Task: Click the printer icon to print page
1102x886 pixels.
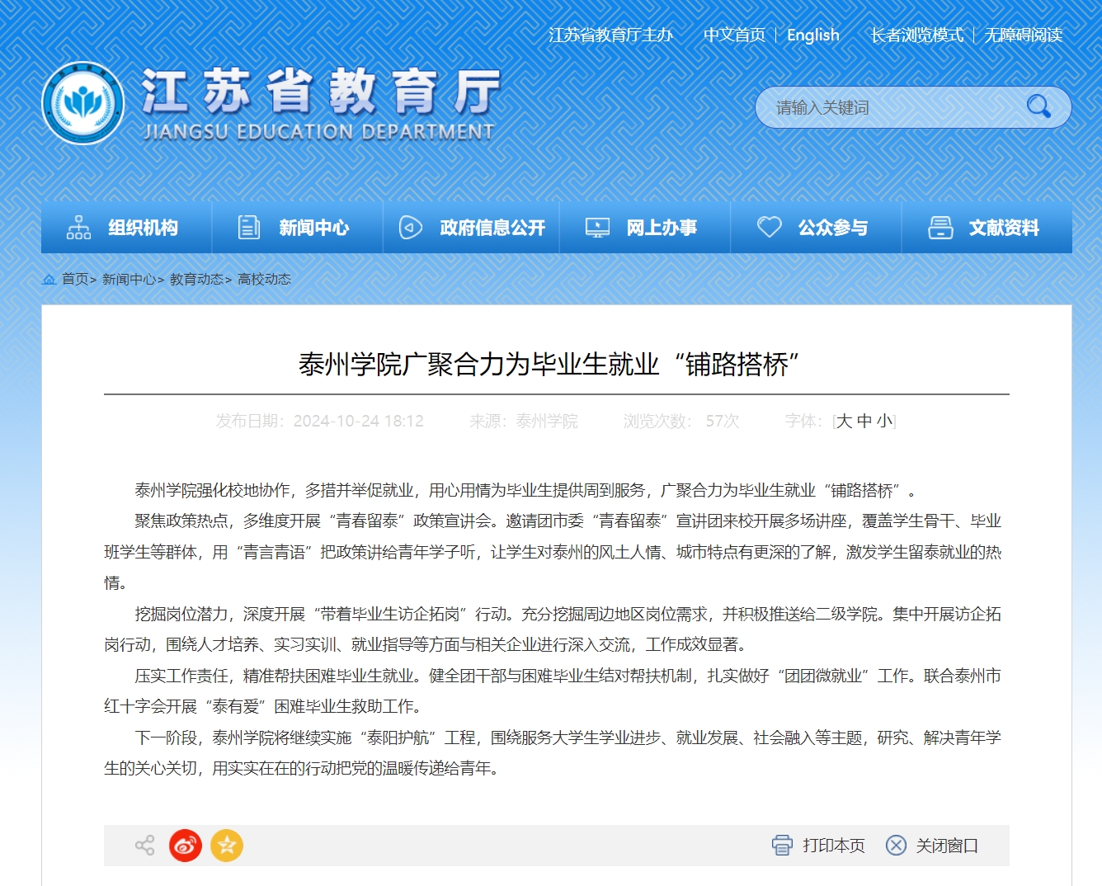Action: 781,846
